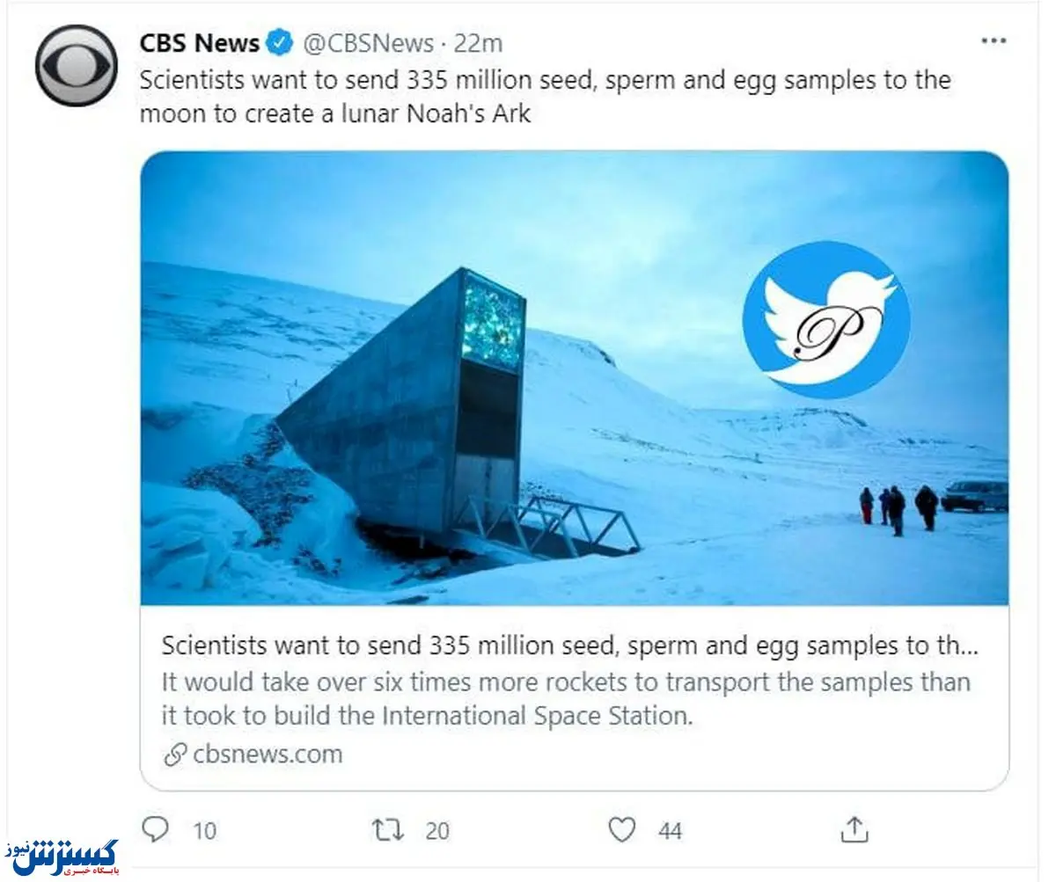Click the retweet count of 20
This screenshot has width=1056, height=882.
point(436,830)
